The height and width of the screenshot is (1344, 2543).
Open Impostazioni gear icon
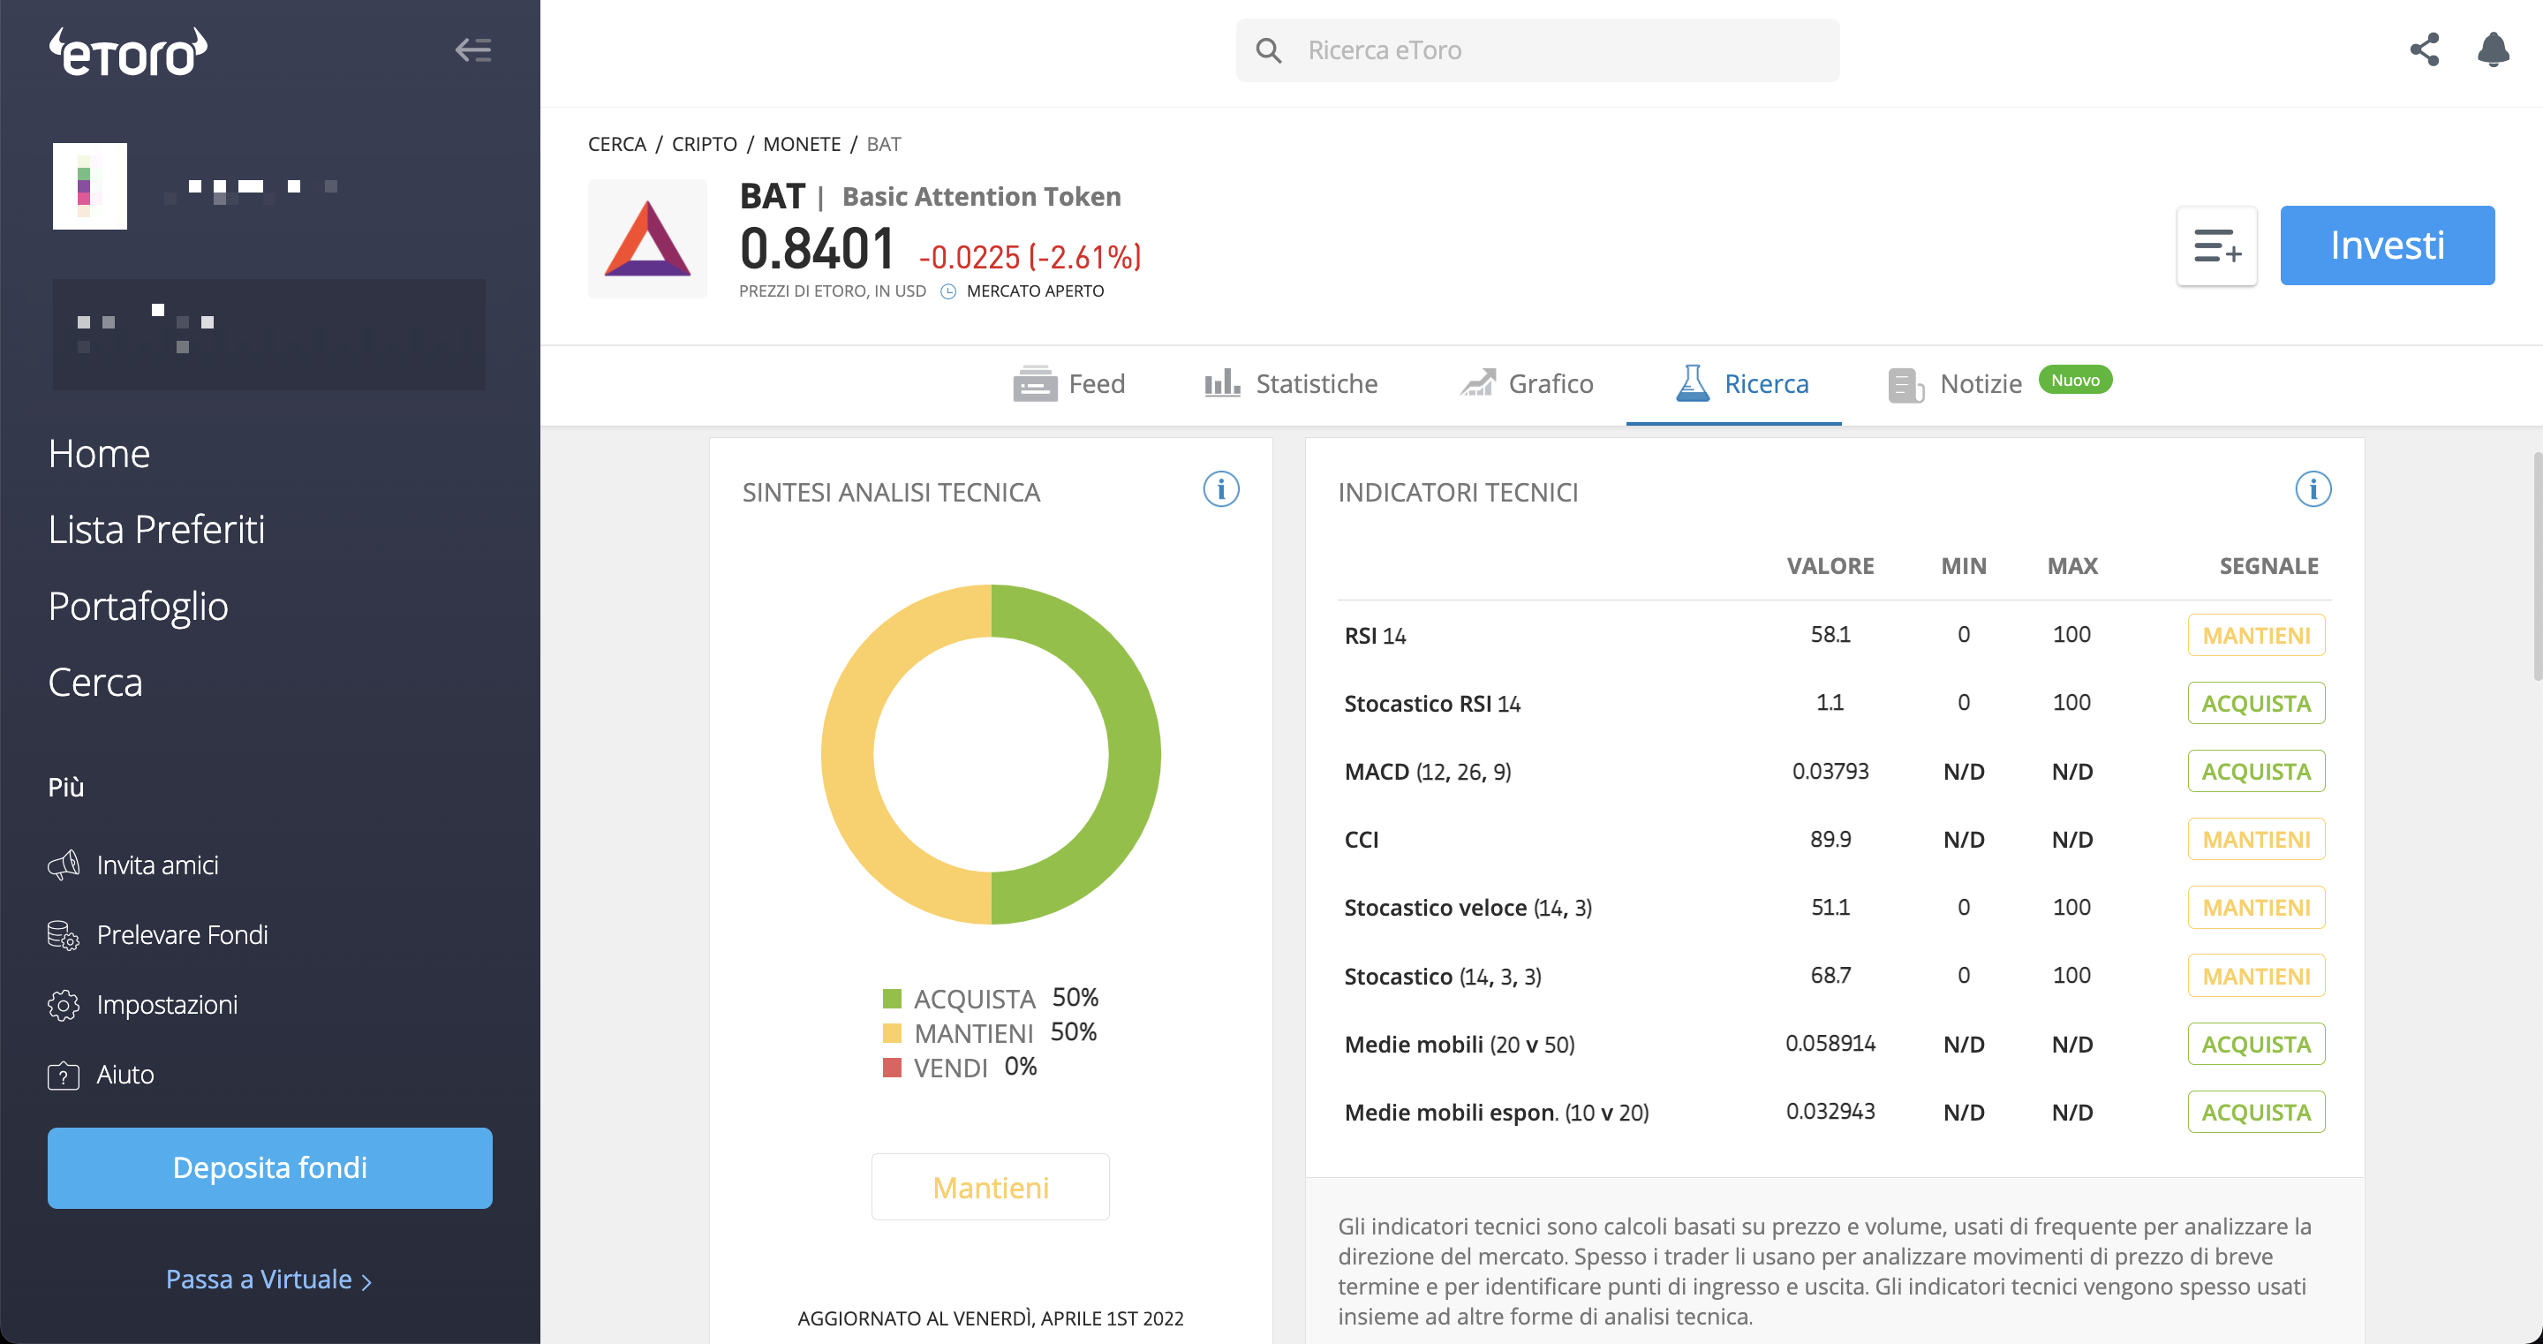[64, 1005]
